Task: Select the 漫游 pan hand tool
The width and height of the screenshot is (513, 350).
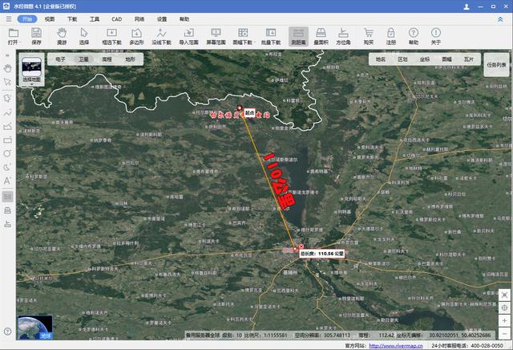Action: (62, 36)
